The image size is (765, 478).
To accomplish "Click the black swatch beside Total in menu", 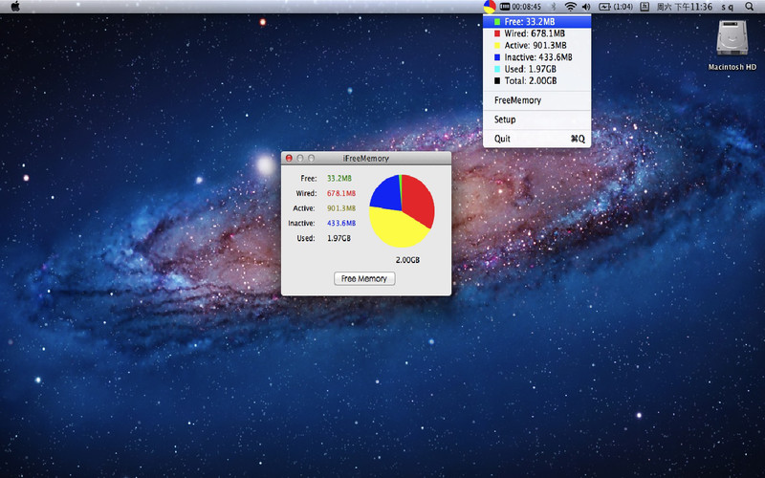I will click(497, 80).
